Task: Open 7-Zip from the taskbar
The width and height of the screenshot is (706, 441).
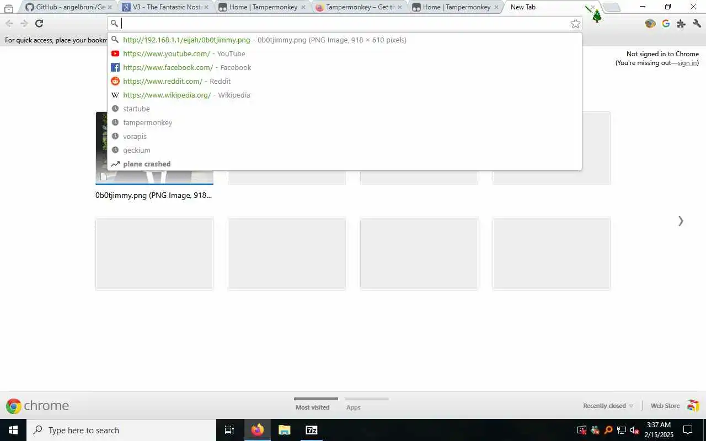Action: point(311,430)
